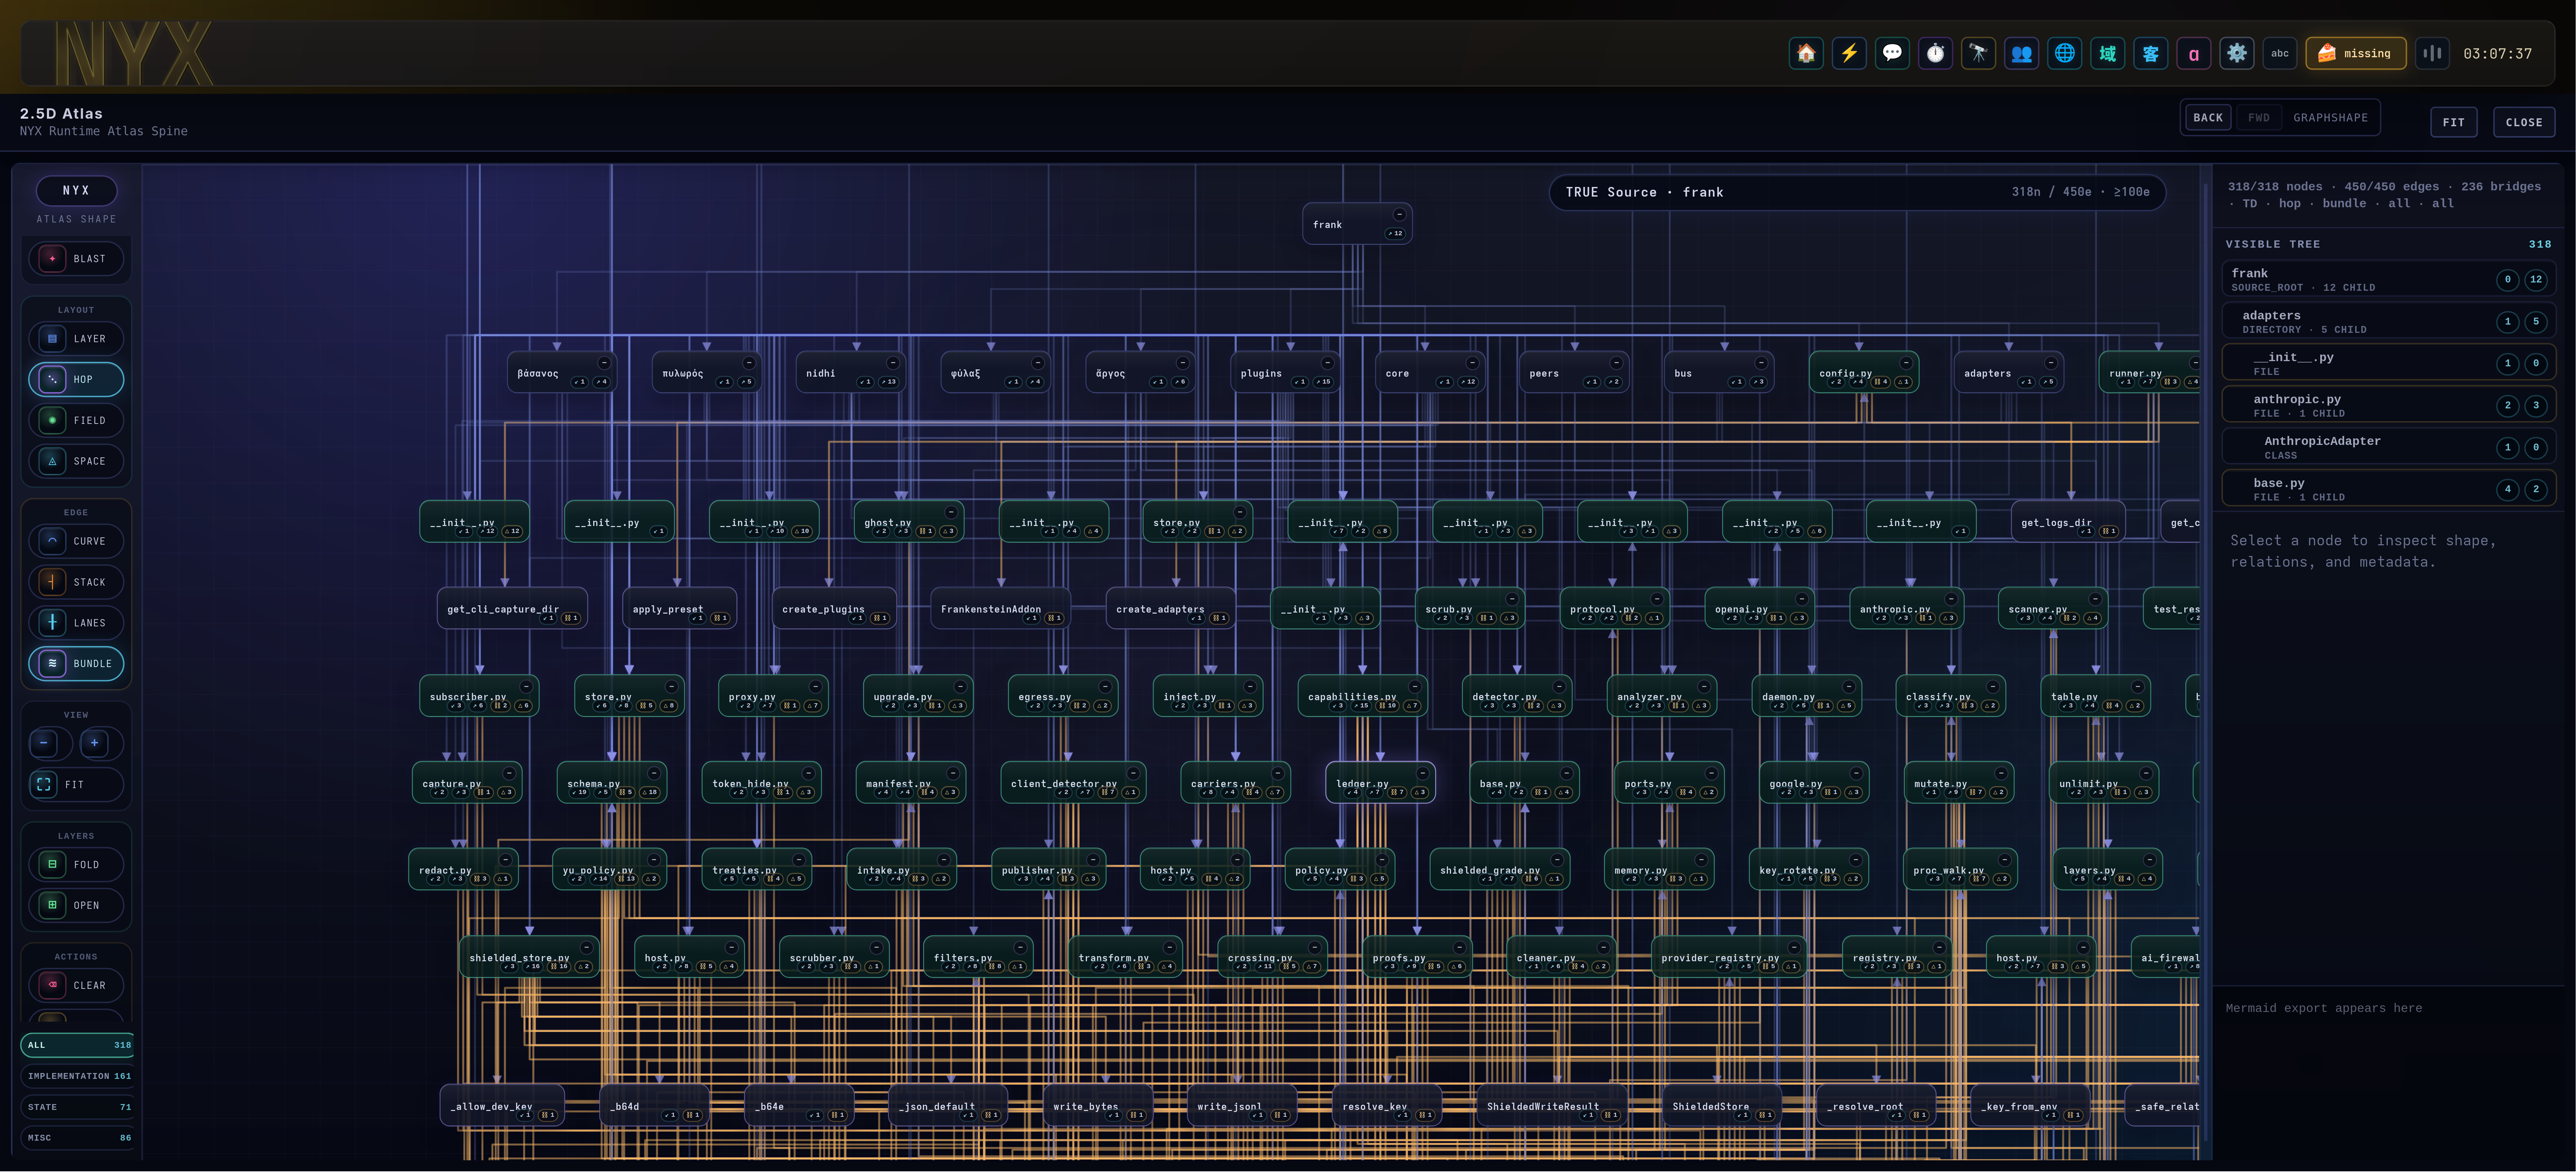
Task: Select the LAYER layout mode
Action: tap(76, 339)
